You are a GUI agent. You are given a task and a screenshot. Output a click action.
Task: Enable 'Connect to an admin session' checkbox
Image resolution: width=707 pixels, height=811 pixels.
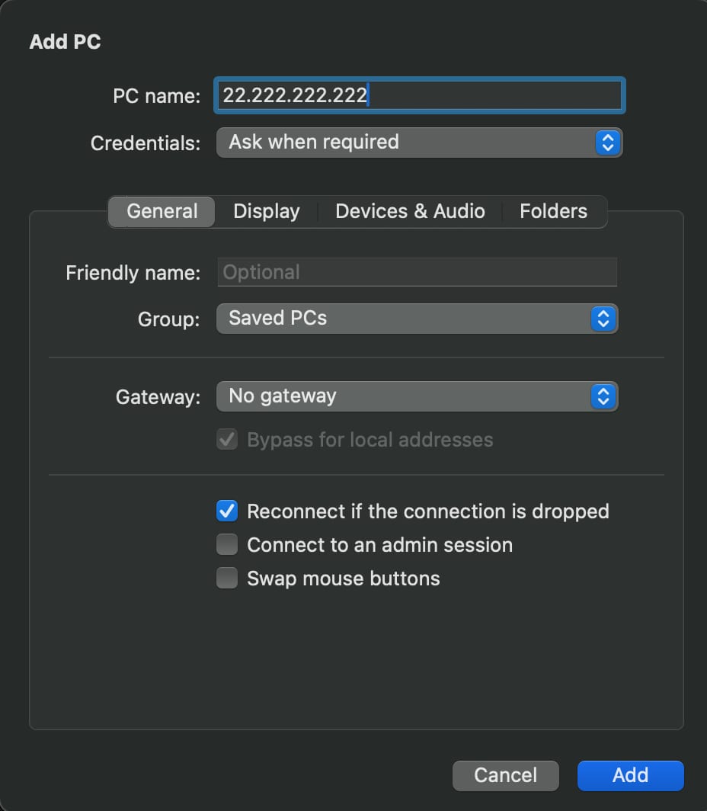227,545
